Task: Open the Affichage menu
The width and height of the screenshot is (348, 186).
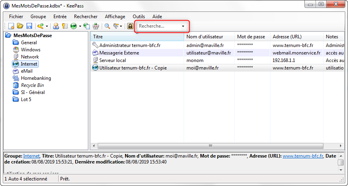Action: tap(115, 17)
